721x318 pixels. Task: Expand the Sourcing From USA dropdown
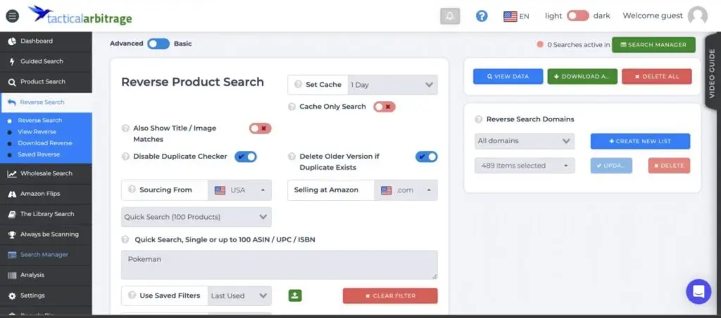(x=239, y=190)
